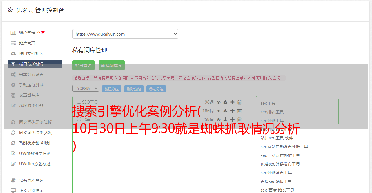This screenshot has width=372, height=193.
Task: Open 接口文件相关 in the sidebar
Action: point(31,54)
